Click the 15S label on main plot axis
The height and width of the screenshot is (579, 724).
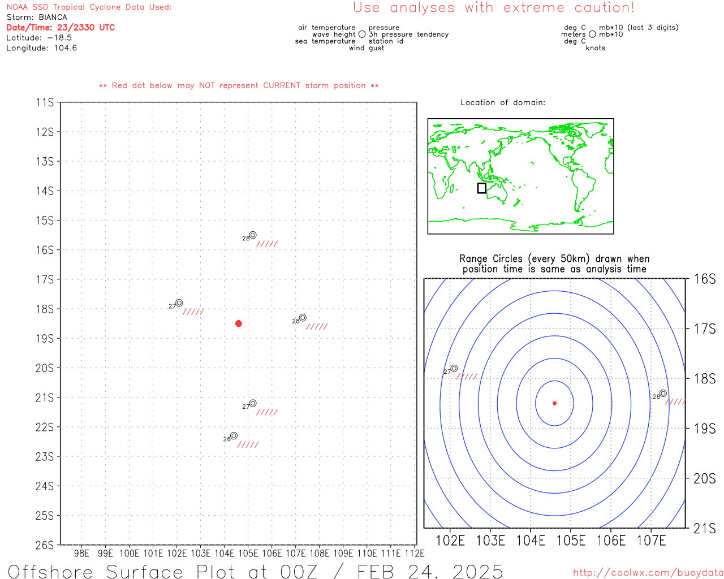(x=45, y=221)
